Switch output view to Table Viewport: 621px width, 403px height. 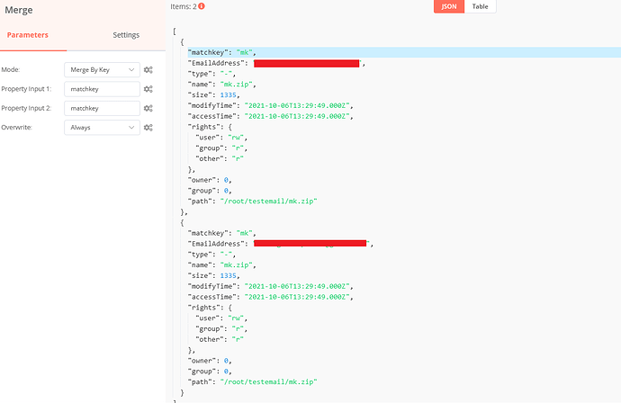point(481,6)
